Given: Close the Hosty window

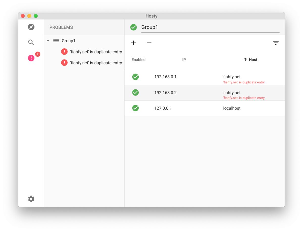Looking at the screenshot, I should pyautogui.click(x=23, y=16).
